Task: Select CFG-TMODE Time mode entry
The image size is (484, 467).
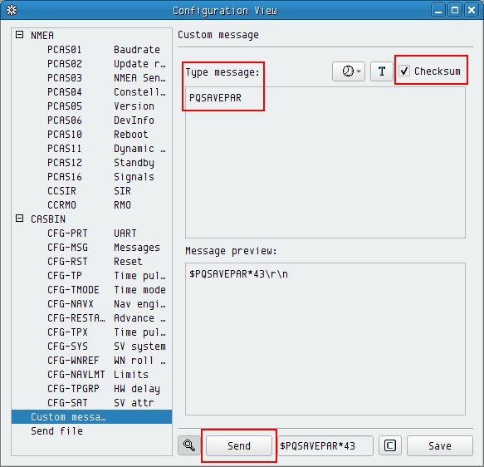Action: 91,290
